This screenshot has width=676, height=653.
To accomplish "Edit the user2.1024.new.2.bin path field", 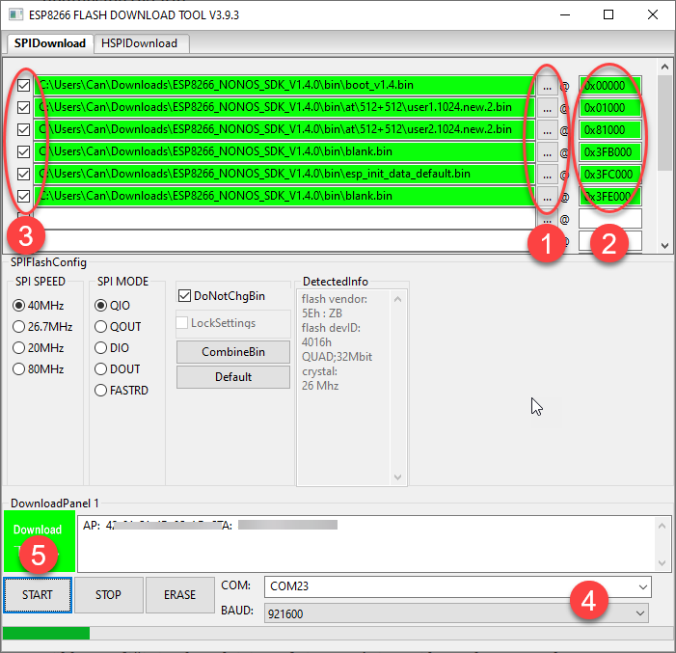I will click(x=284, y=129).
